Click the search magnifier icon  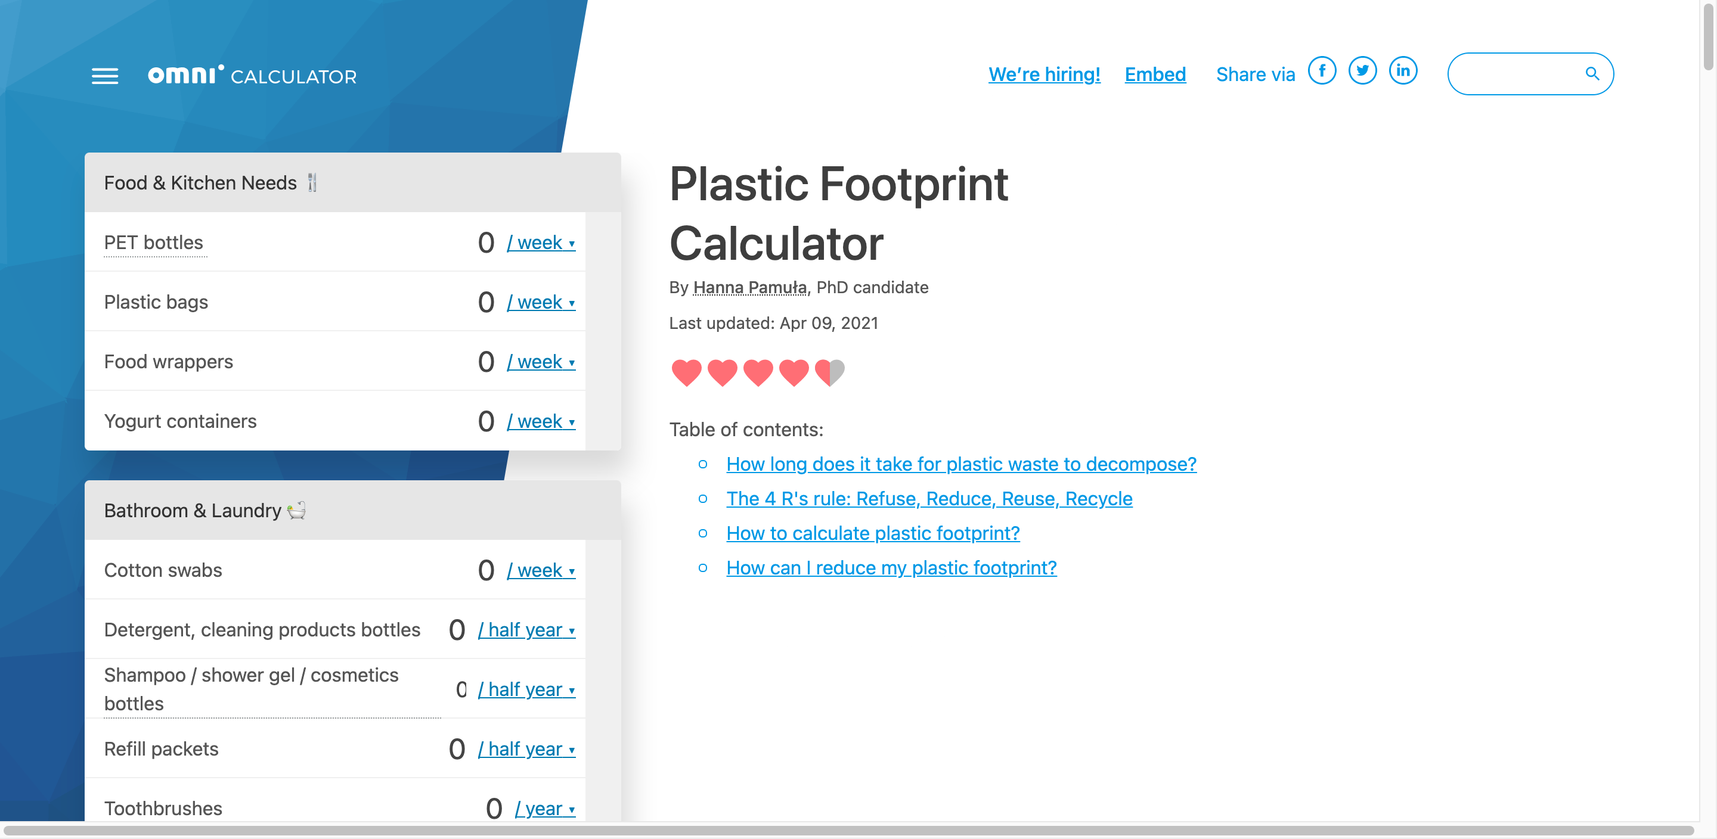click(x=1592, y=74)
